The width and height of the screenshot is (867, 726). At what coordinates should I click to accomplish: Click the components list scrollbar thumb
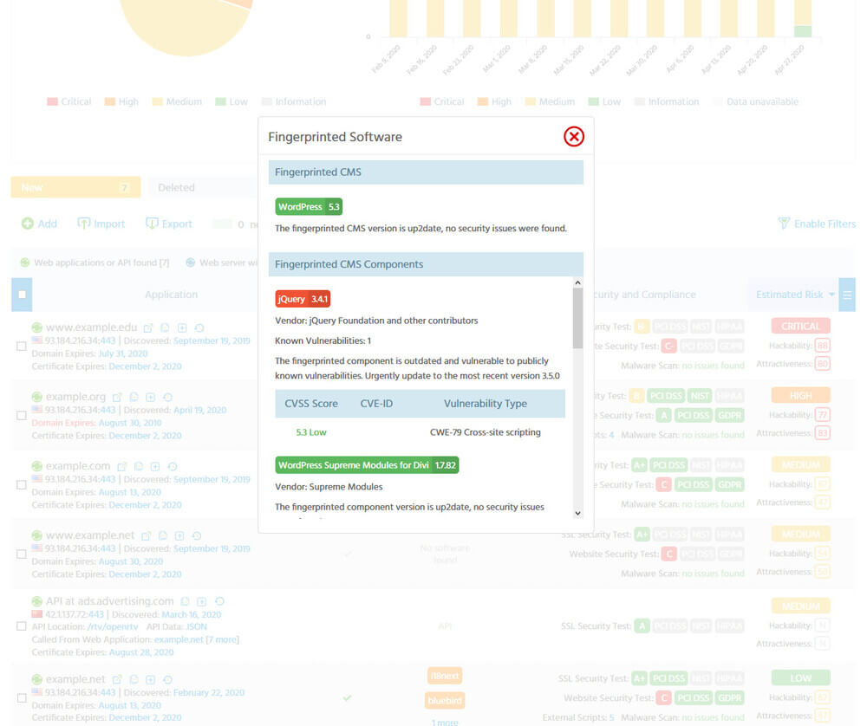click(x=577, y=318)
